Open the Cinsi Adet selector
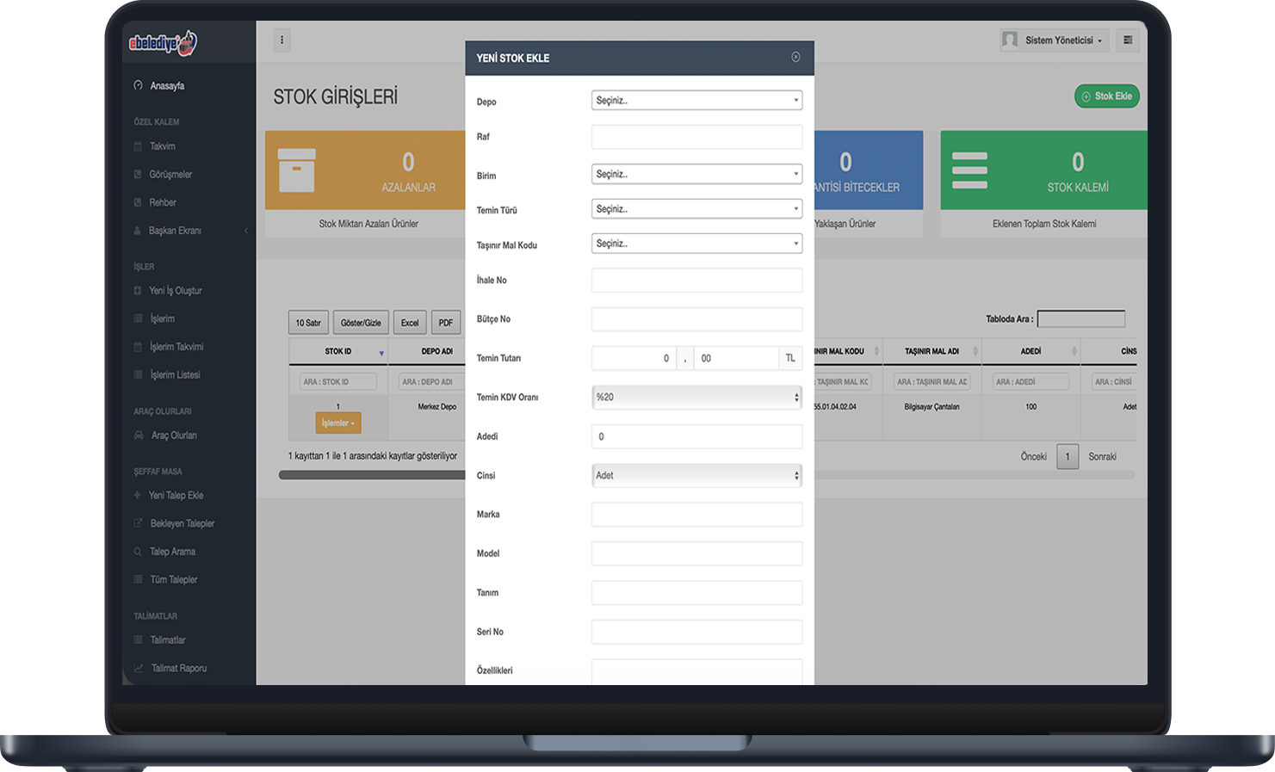 [x=696, y=475]
